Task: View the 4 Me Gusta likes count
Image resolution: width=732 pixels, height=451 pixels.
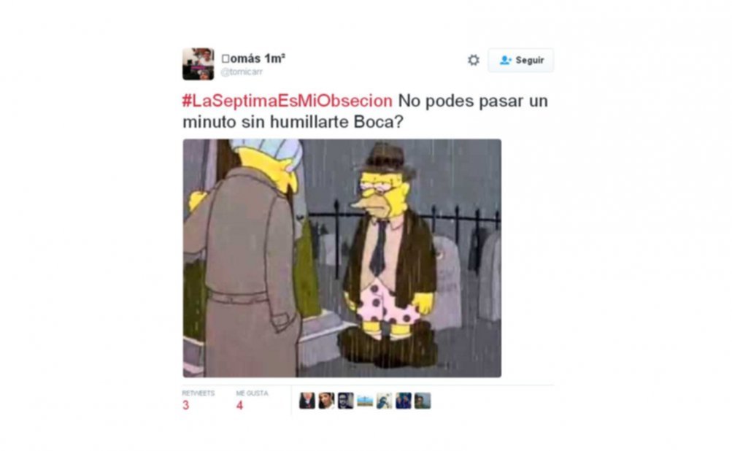Action: [x=239, y=405]
